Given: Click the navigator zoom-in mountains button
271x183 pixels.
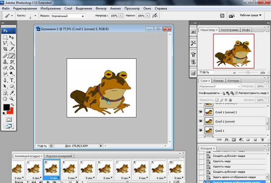Looking at the screenshot, I should pos(263,72).
